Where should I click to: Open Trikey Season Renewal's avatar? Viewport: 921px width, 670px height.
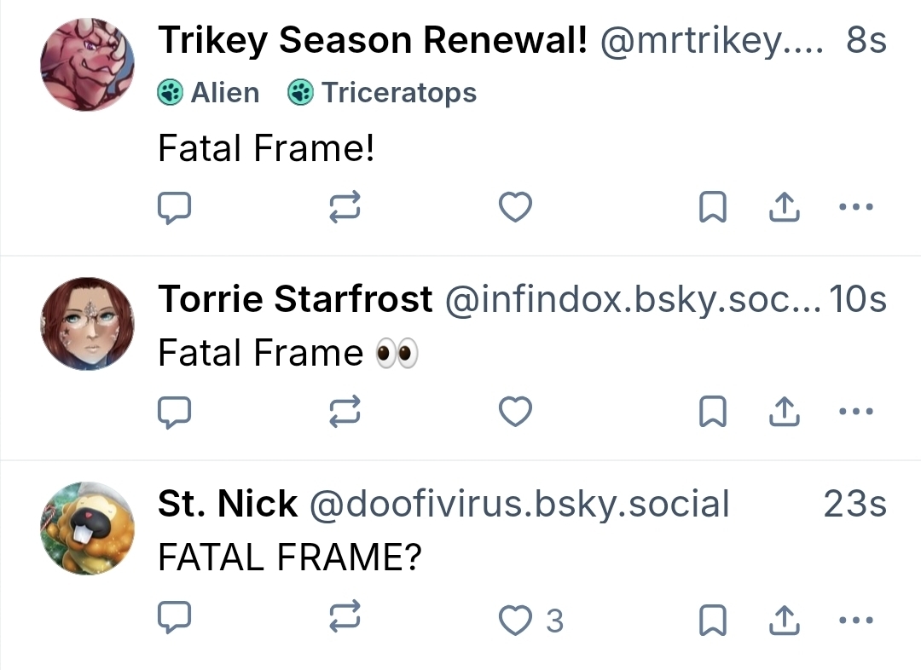tap(88, 65)
